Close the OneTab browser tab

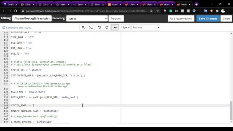click(x=16, y=5)
